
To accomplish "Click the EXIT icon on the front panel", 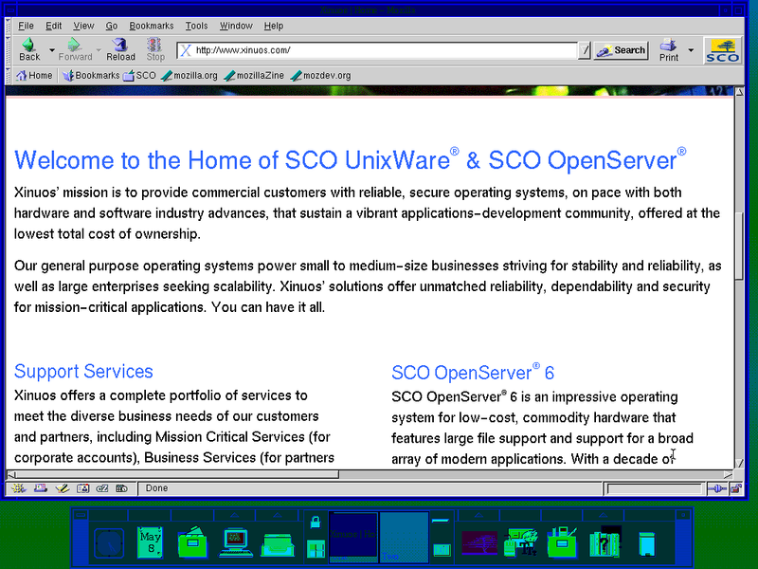I will tap(442, 550).
